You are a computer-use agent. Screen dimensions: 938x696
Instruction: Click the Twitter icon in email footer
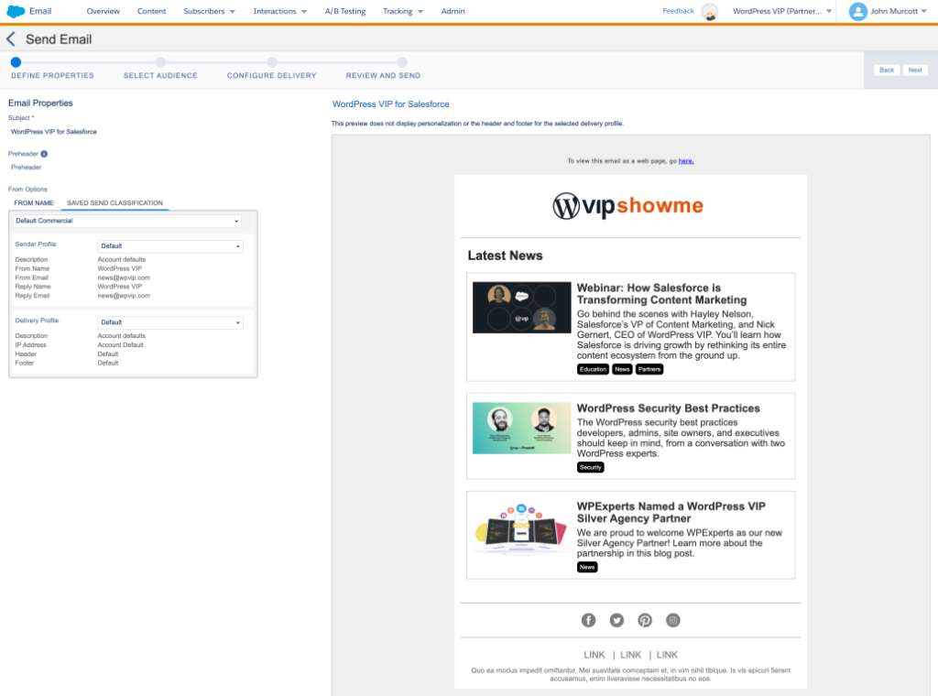pyautogui.click(x=616, y=620)
